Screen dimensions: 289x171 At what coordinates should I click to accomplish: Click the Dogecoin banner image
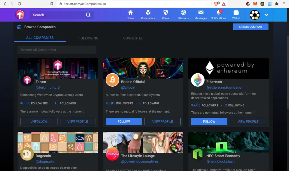pos(58,142)
